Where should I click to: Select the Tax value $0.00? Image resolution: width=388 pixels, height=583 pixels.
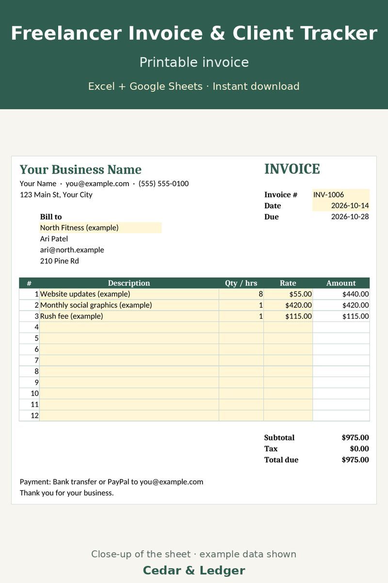359,448
